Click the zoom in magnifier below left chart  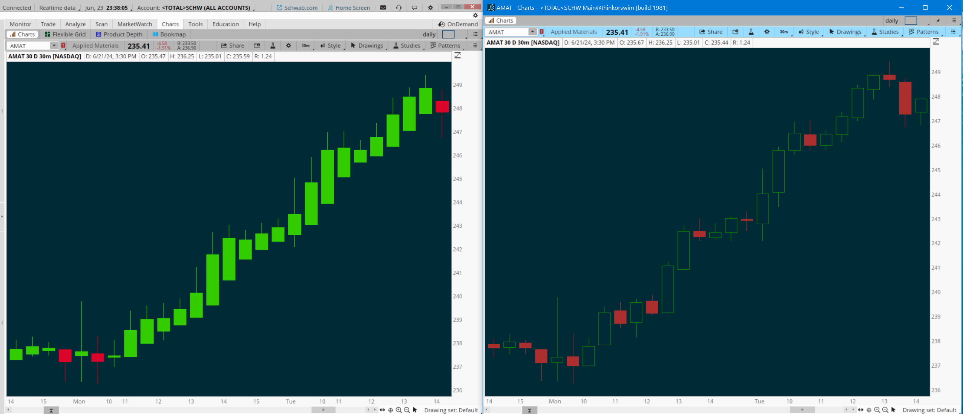[x=399, y=410]
